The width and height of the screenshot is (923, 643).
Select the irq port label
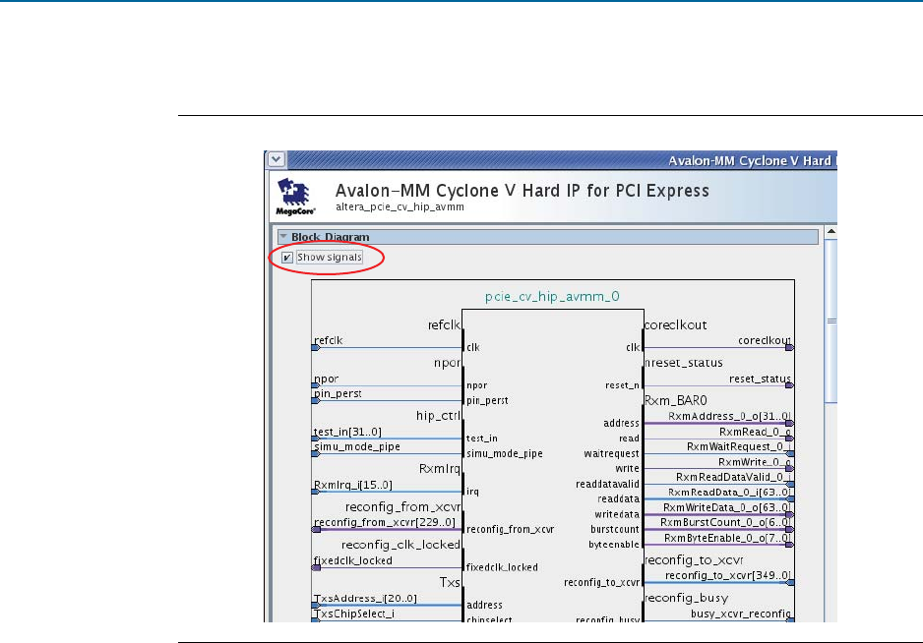point(472,492)
